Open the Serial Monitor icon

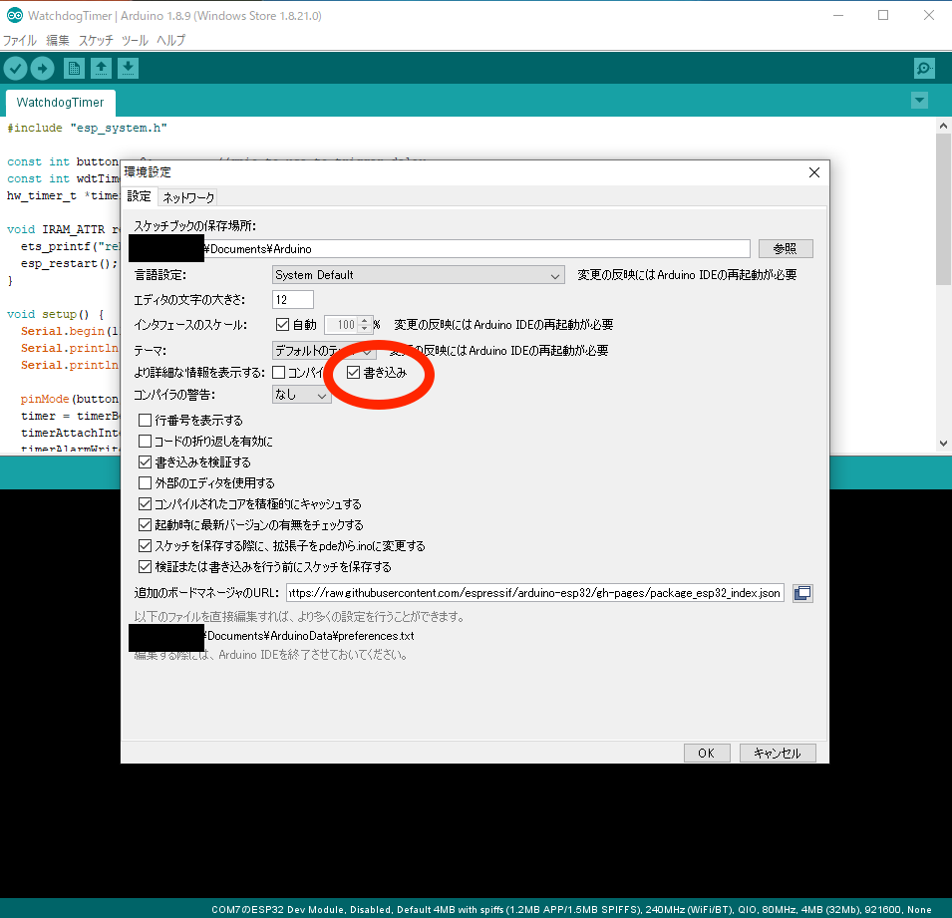(x=924, y=69)
